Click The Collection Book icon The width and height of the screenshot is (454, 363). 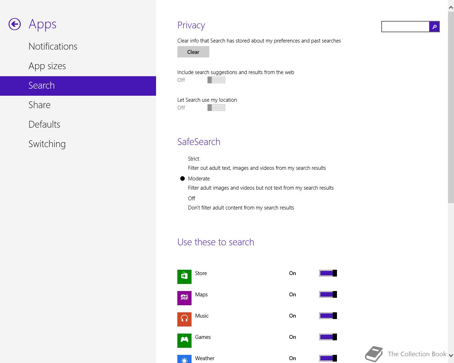[374, 354]
